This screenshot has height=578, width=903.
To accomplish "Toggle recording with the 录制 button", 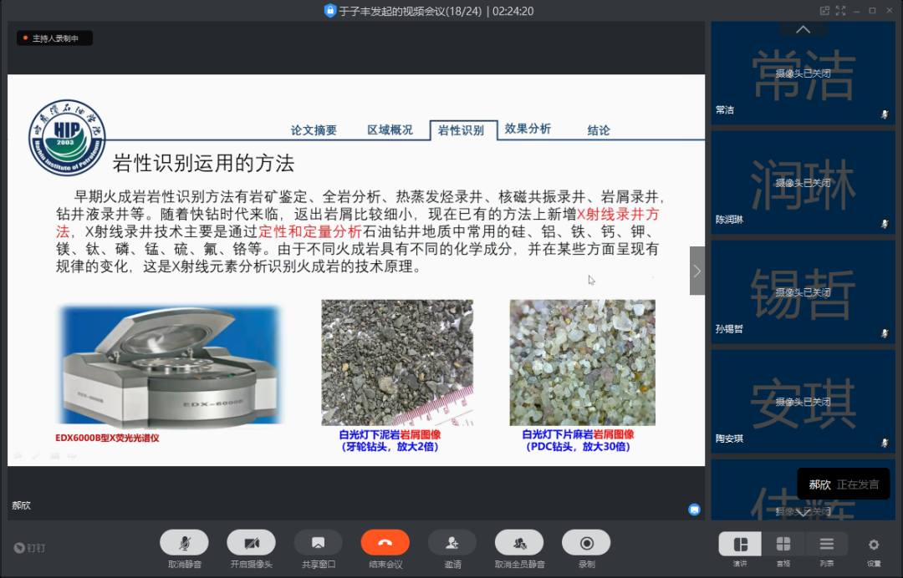I will 586,543.
